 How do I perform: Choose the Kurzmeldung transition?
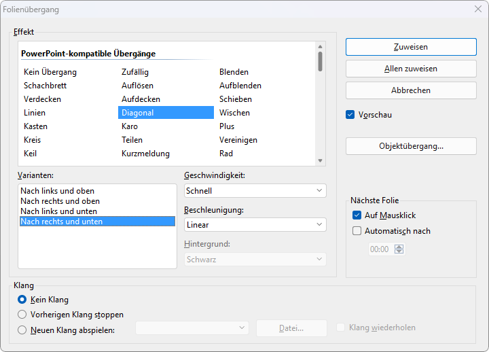click(145, 154)
